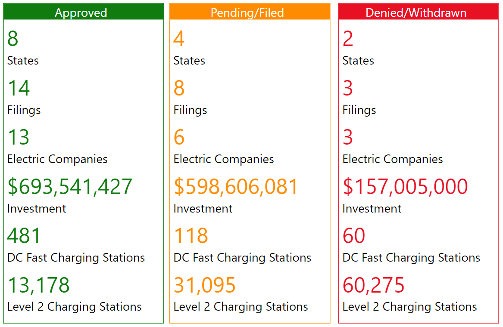Select the 13,178 Level 2 stations number
The width and height of the screenshot is (503, 327).
[38, 285]
